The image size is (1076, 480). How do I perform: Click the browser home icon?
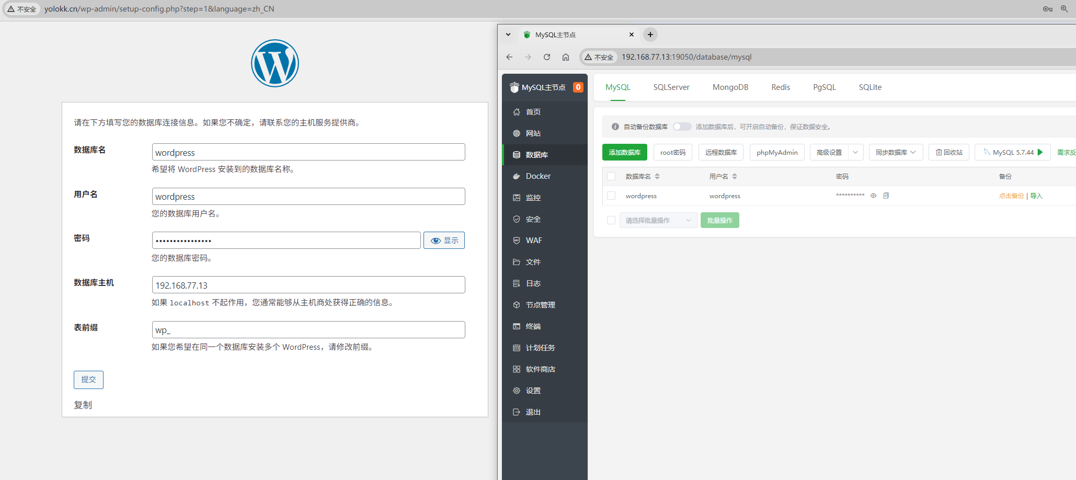(x=566, y=57)
